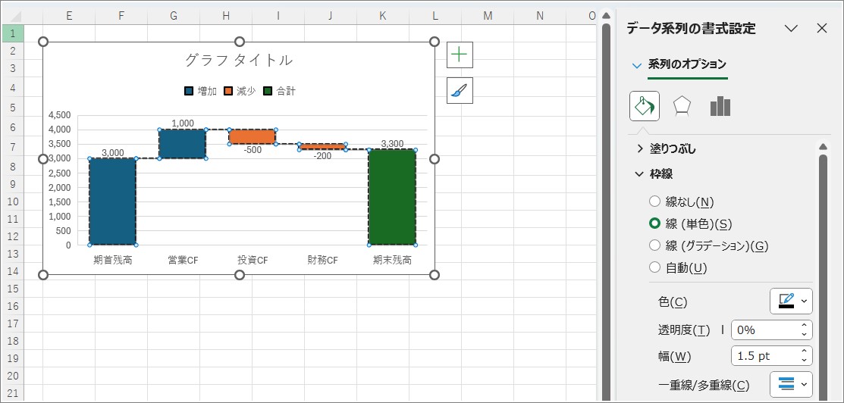
Task: Click the 幅 width field showing 1.5 pt
Action: 765,355
